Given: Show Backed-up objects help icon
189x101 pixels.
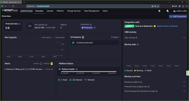Looking at the screenshot, I should (x=141, y=82).
